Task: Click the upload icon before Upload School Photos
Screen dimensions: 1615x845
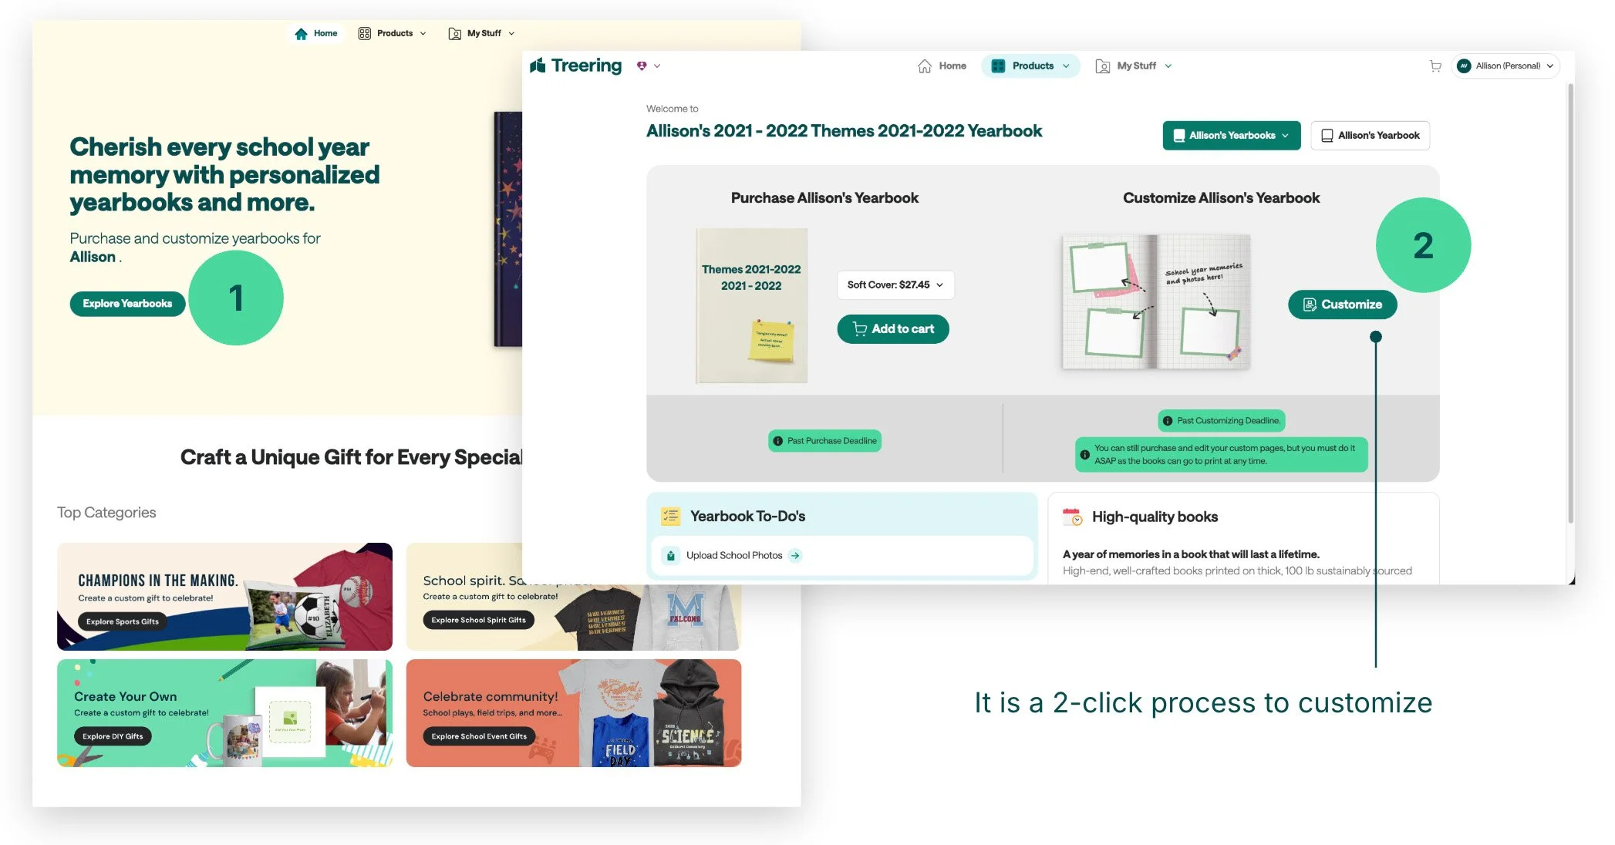Action: tap(671, 555)
